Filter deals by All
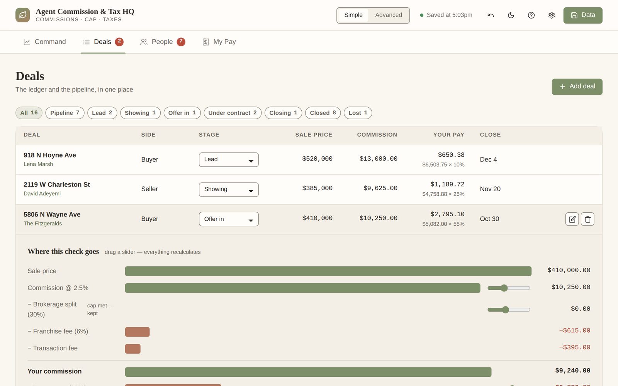The image size is (618, 386). click(x=29, y=113)
